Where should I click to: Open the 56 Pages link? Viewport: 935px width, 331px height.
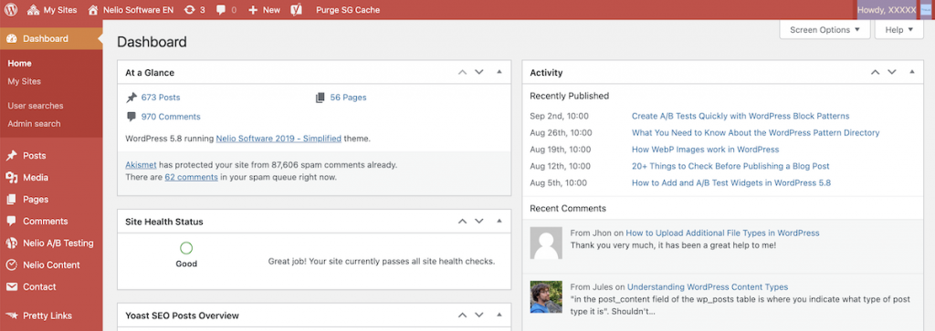[348, 97]
